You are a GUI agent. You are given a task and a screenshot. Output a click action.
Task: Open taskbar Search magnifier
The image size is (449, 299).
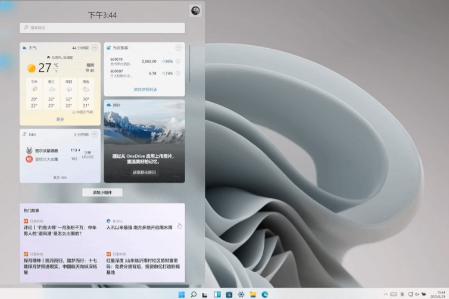[194, 294]
